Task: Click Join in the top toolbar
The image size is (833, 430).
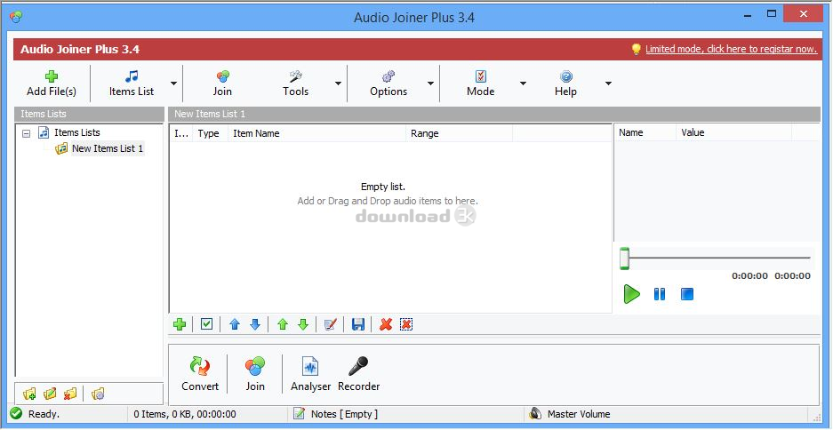Action: point(222,84)
